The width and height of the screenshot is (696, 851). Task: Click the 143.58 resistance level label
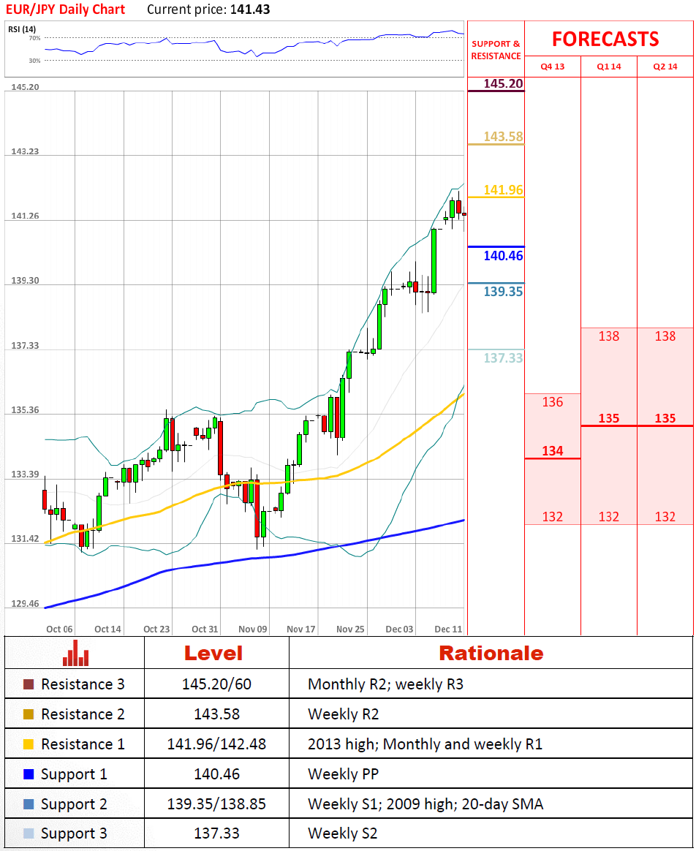(x=503, y=136)
